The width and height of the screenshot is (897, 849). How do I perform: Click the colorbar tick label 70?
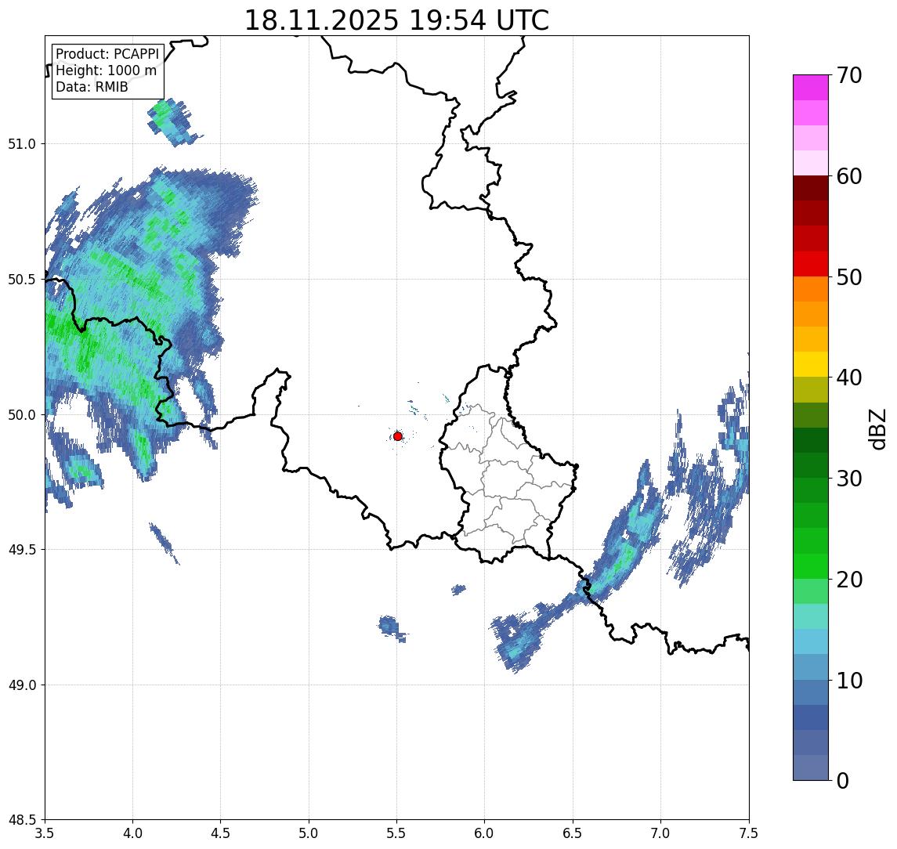(848, 75)
